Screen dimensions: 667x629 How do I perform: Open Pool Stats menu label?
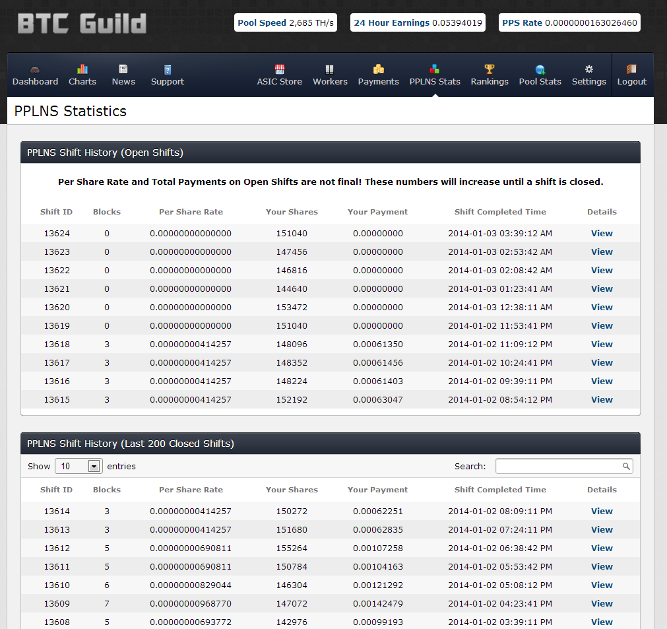pyautogui.click(x=540, y=81)
